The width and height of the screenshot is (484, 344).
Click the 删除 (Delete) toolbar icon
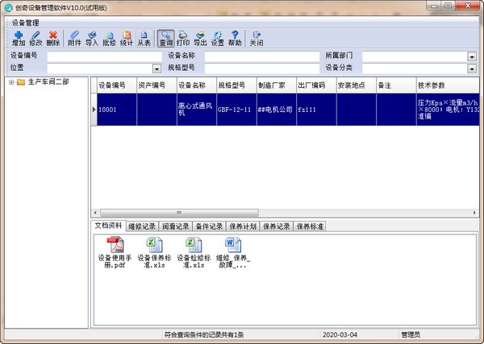point(53,37)
